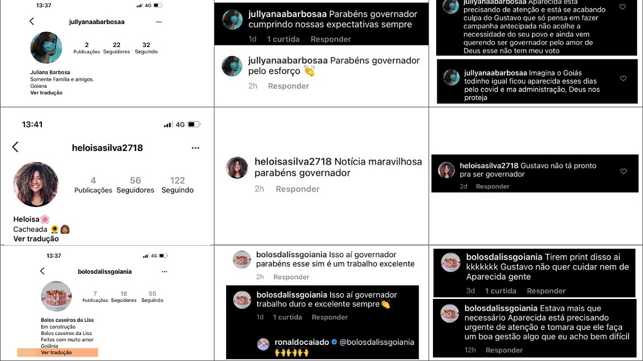
Task: Like the 'Aparecida está precisando de atenção' comment
Action: pos(622,7)
